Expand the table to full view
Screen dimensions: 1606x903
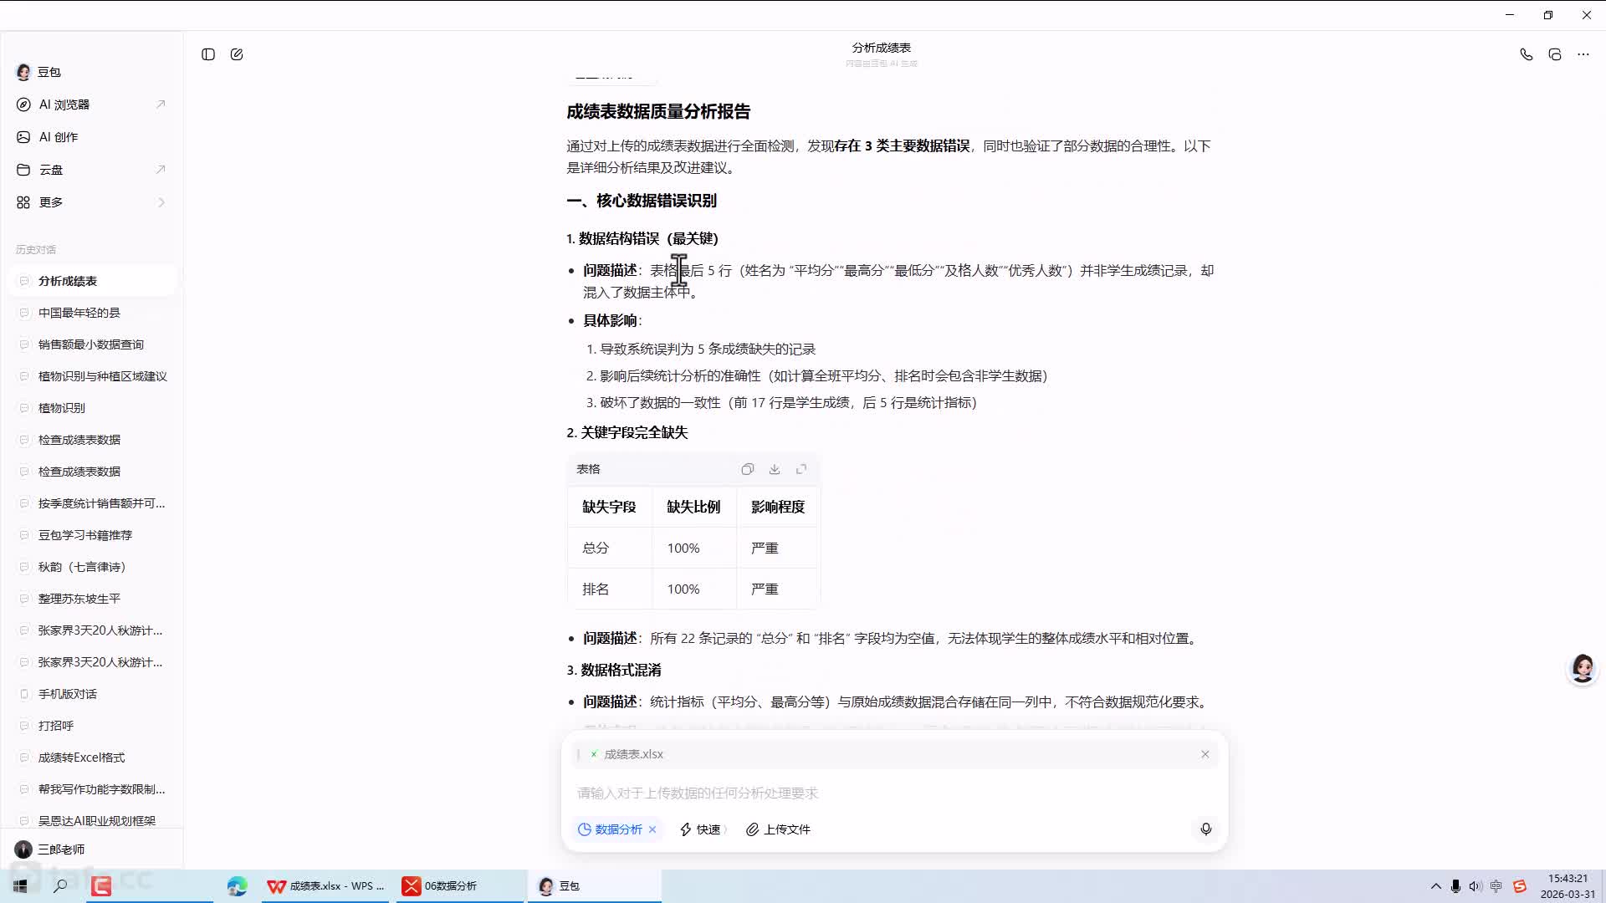(x=801, y=469)
